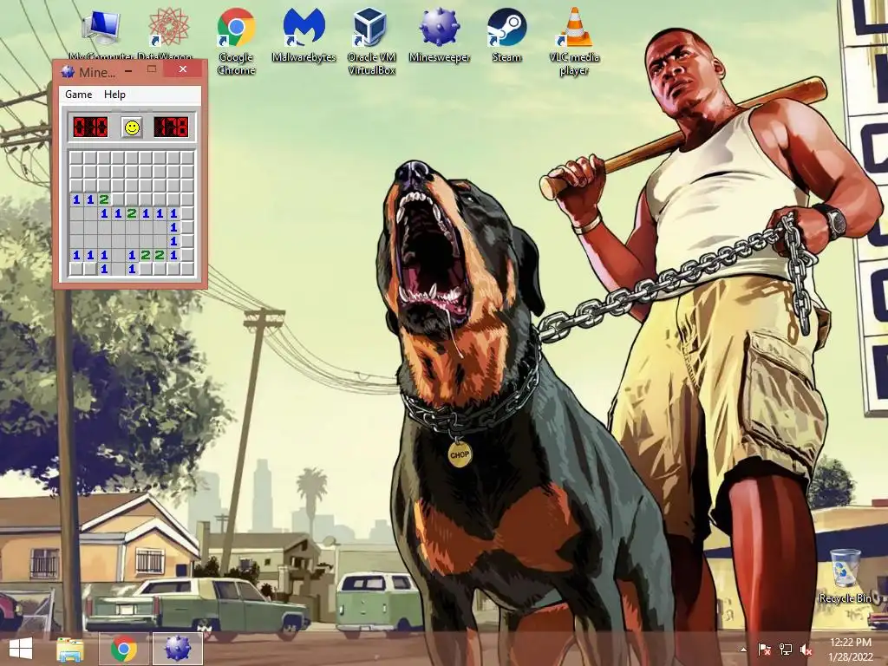Reveal covered square at end of fifth row
Screen dimensions: 888x666
pos(187,213)
